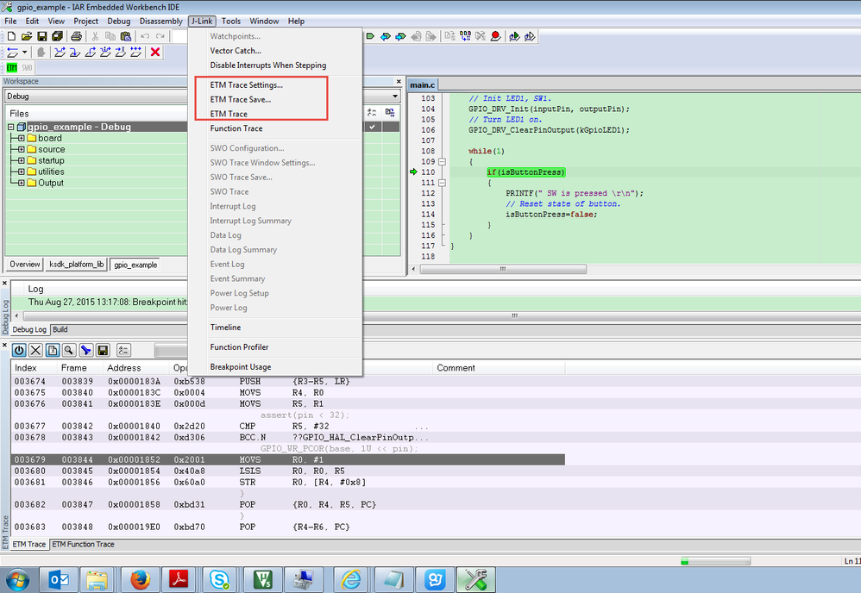Viewport: 861px width, 593px height.
Task: Collapse the gpio_example - Debug project node
Action: point(10,127)
